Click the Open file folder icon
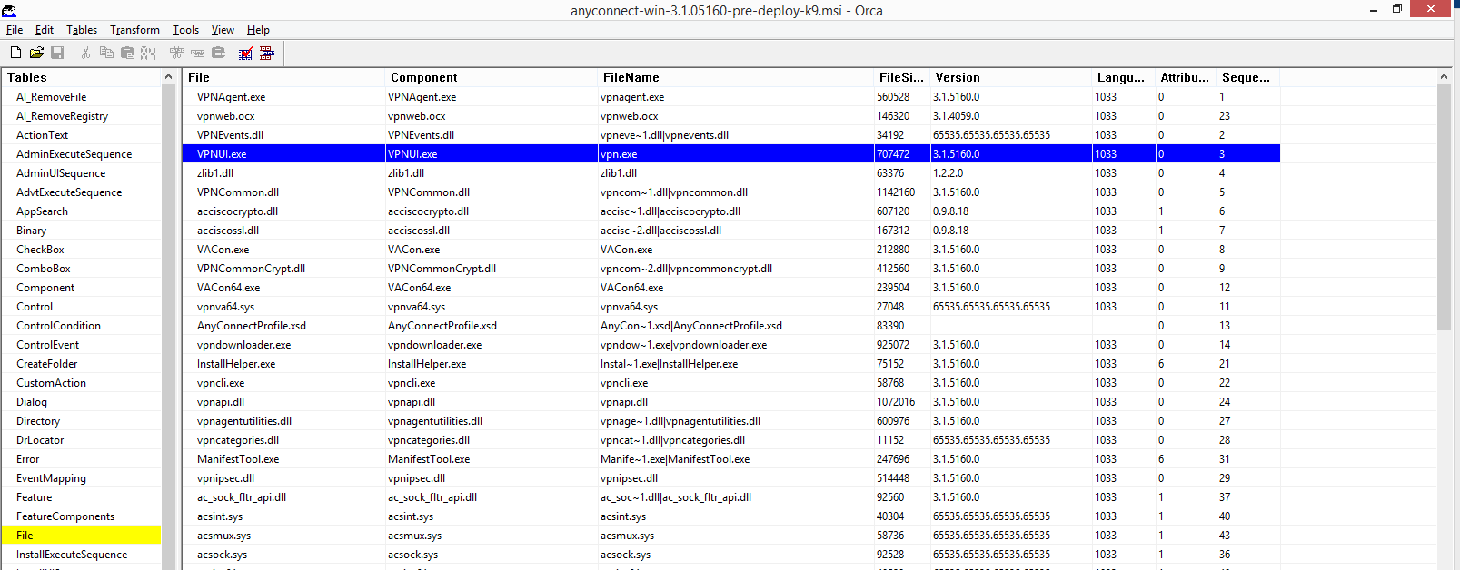The height and width of the screenshot is (570, 1460). point(36,54)
